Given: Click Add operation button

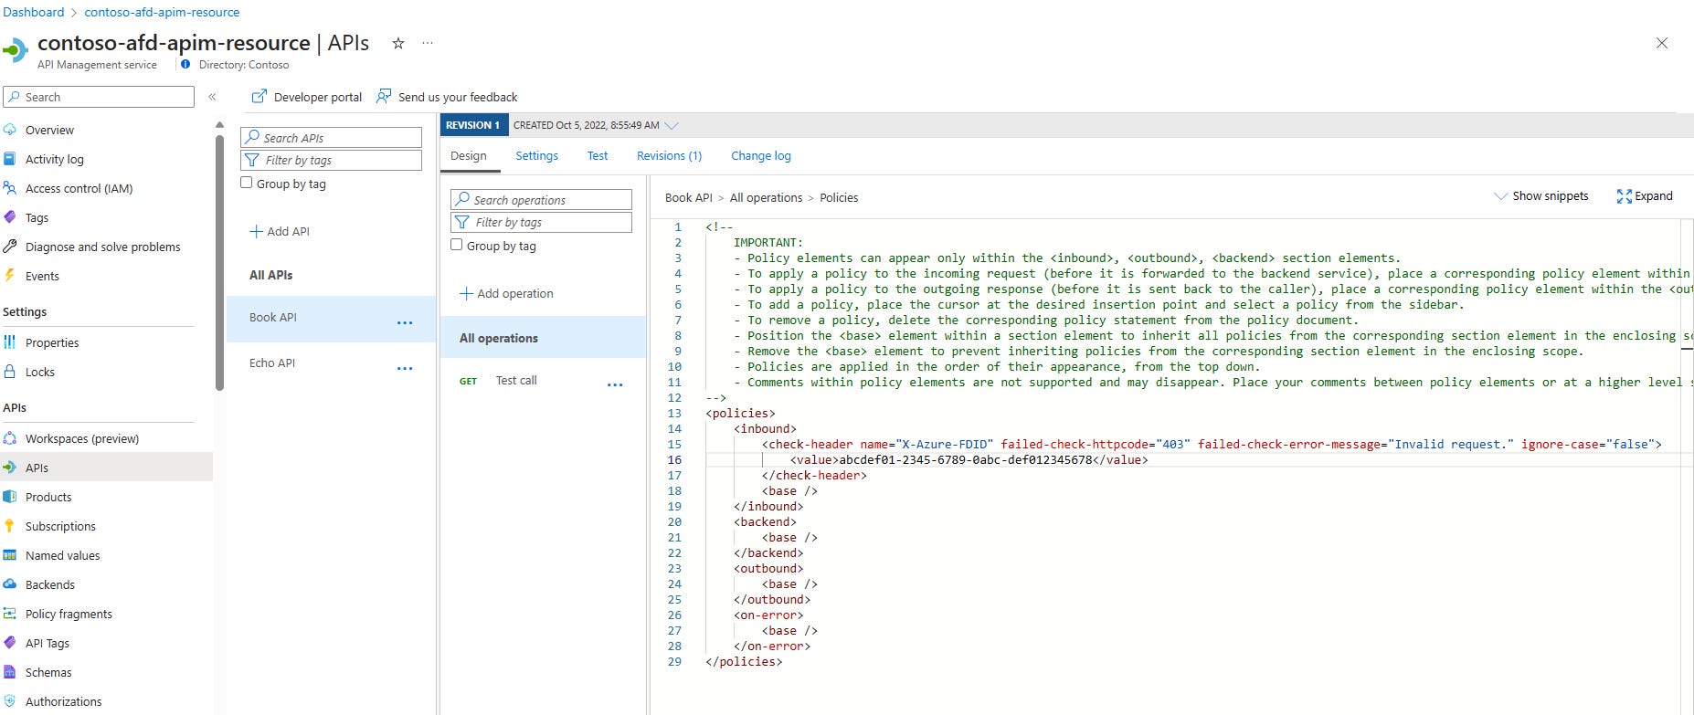Looking at the screenshot, I should [506, 294].
